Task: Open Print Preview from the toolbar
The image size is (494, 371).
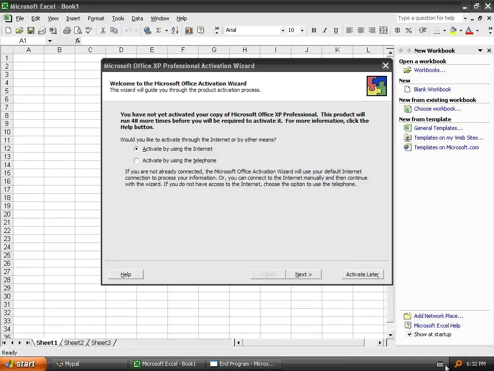Action: tap(78, 30)
